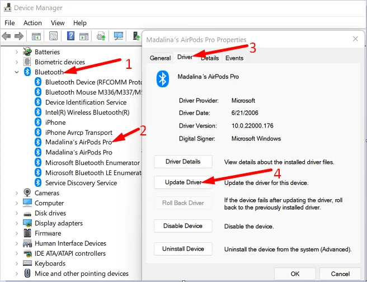
Task: Open the Action menu
Action: [x=32, y=23]
